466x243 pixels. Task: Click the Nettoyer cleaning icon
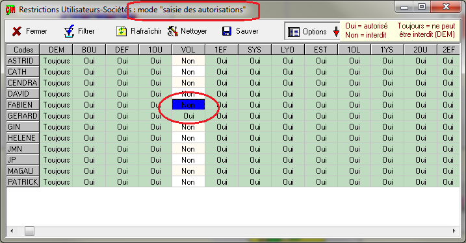pyautogui.click(x=172, y=31)
